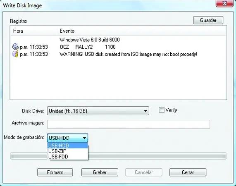Pick USB-FDD recording mode

click(x=68, y=157)
